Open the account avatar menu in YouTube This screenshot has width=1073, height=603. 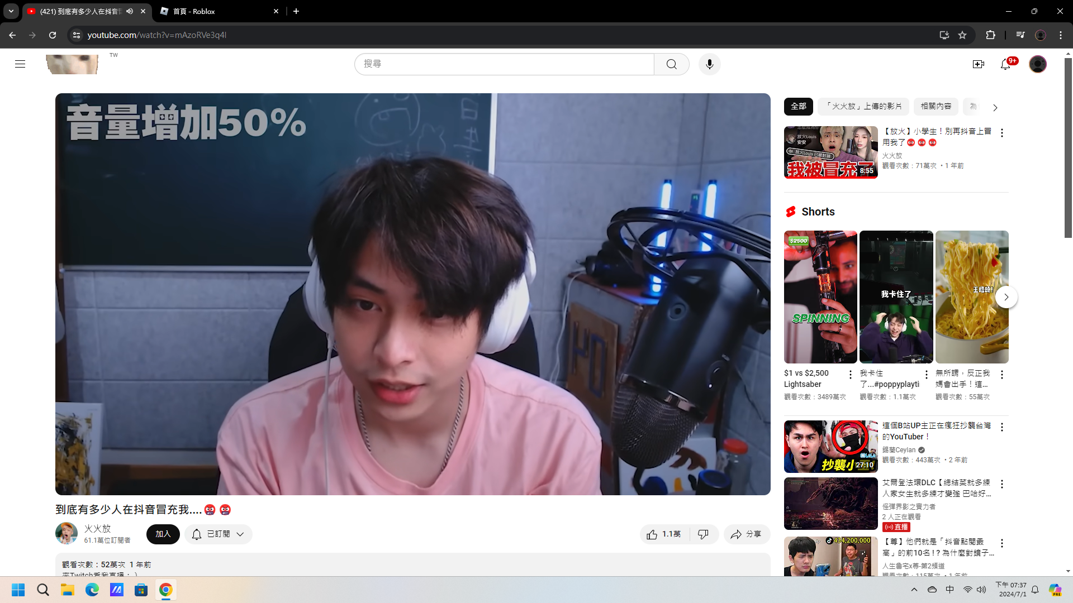[x=1038, y=64]
